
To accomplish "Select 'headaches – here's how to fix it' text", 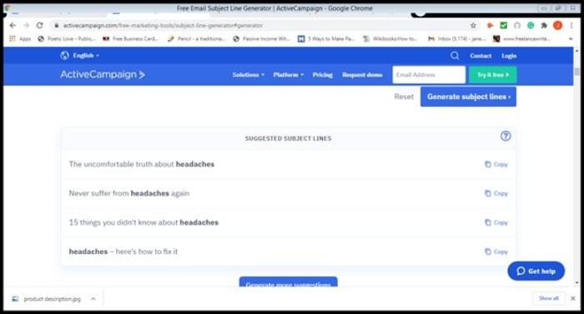I will pyautogui.click(x=123, y=252).
